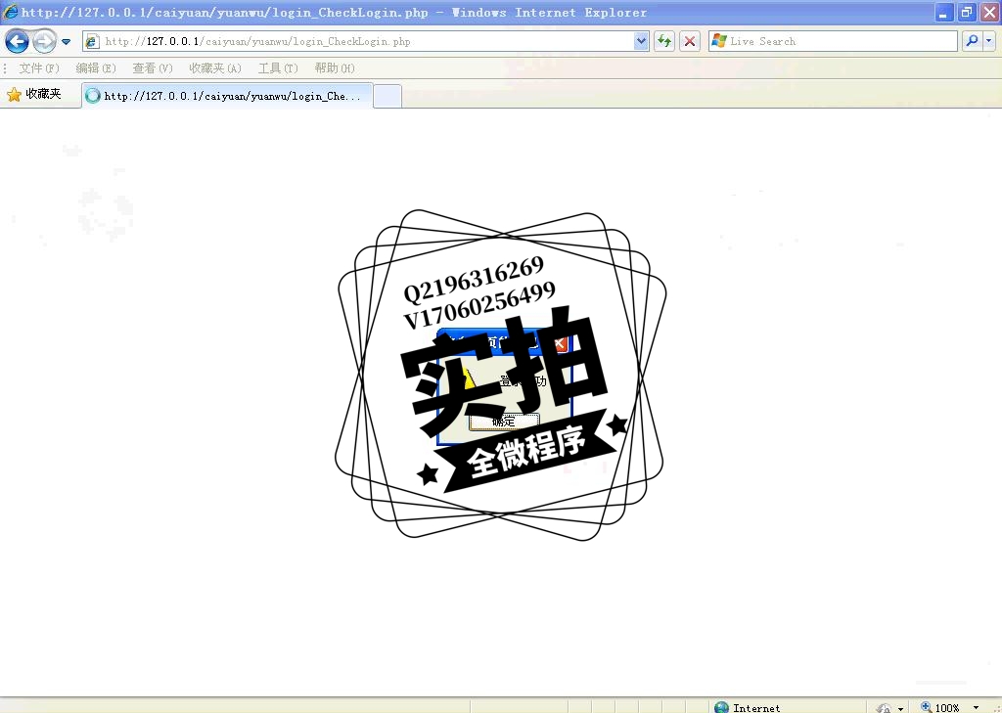The height and width of the screenshot is (713, 1002).
Task: Open the 编辑(E) menu
Action: [x=95, y=68]
